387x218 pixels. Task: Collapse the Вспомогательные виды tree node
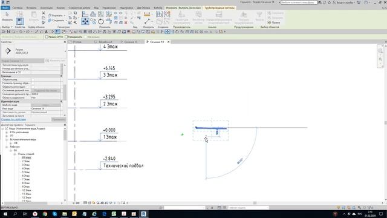(7, 140)
